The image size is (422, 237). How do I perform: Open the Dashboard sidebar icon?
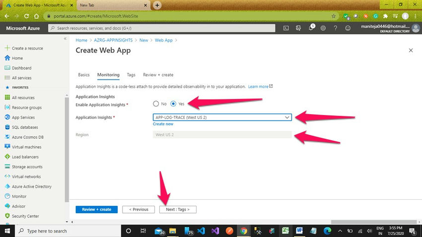tap(7, 68)
